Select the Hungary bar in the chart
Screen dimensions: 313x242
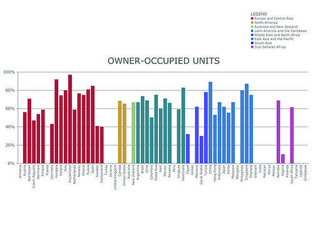(x=56, y=121)
